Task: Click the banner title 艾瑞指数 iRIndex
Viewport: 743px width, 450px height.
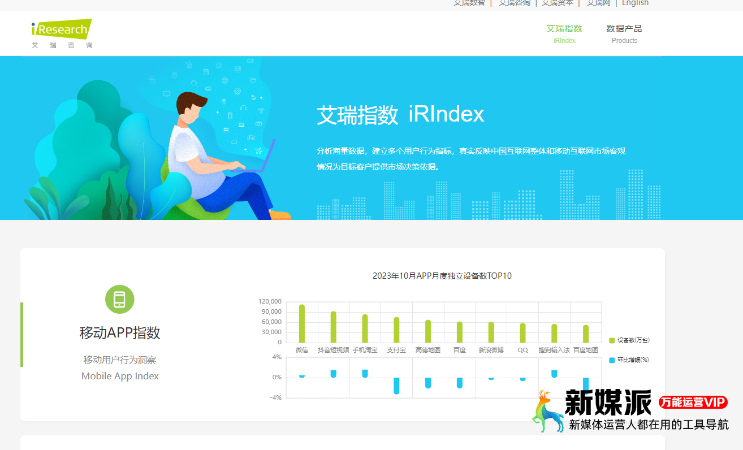Action: [400, 115]
